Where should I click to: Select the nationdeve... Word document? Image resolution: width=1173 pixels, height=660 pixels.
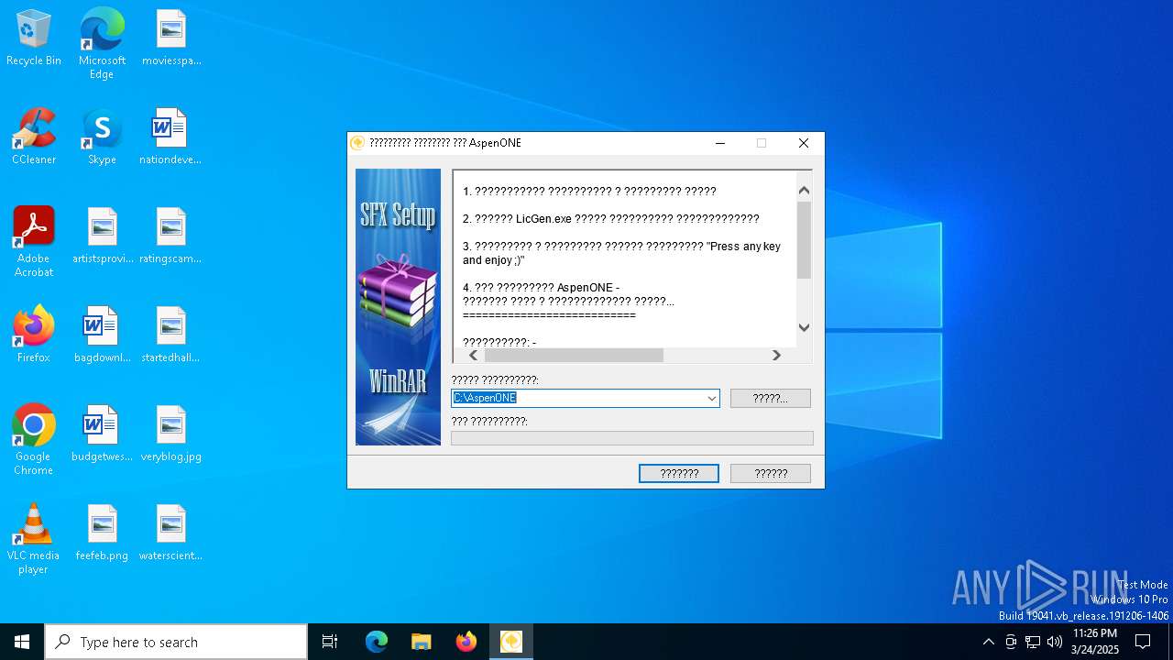[170, 137]
